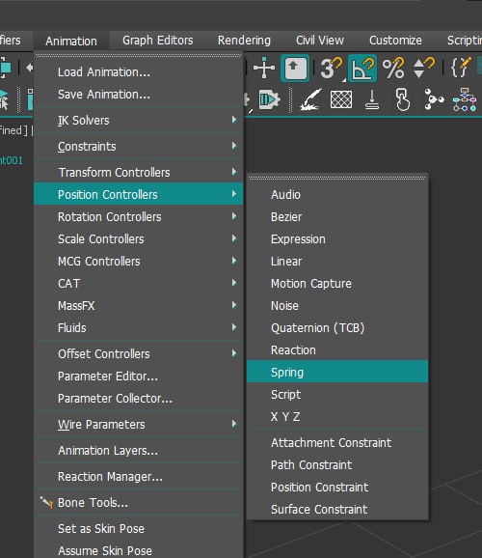482x558 pixels.
Task: Open Bone Tools... menu entry
Action: pyautogui.click(x=139, y=502)
